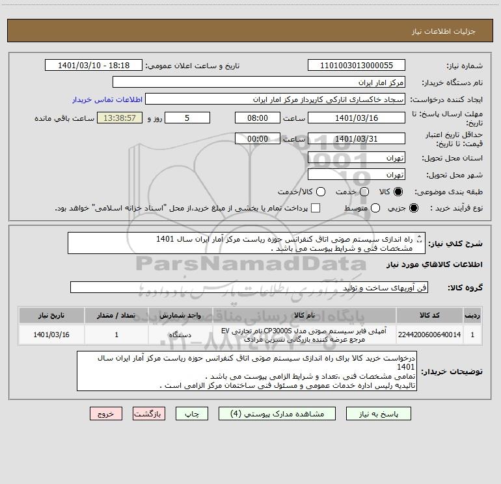Select the خدمت radio button
This screenshot has height=484, width=501.
364,192
